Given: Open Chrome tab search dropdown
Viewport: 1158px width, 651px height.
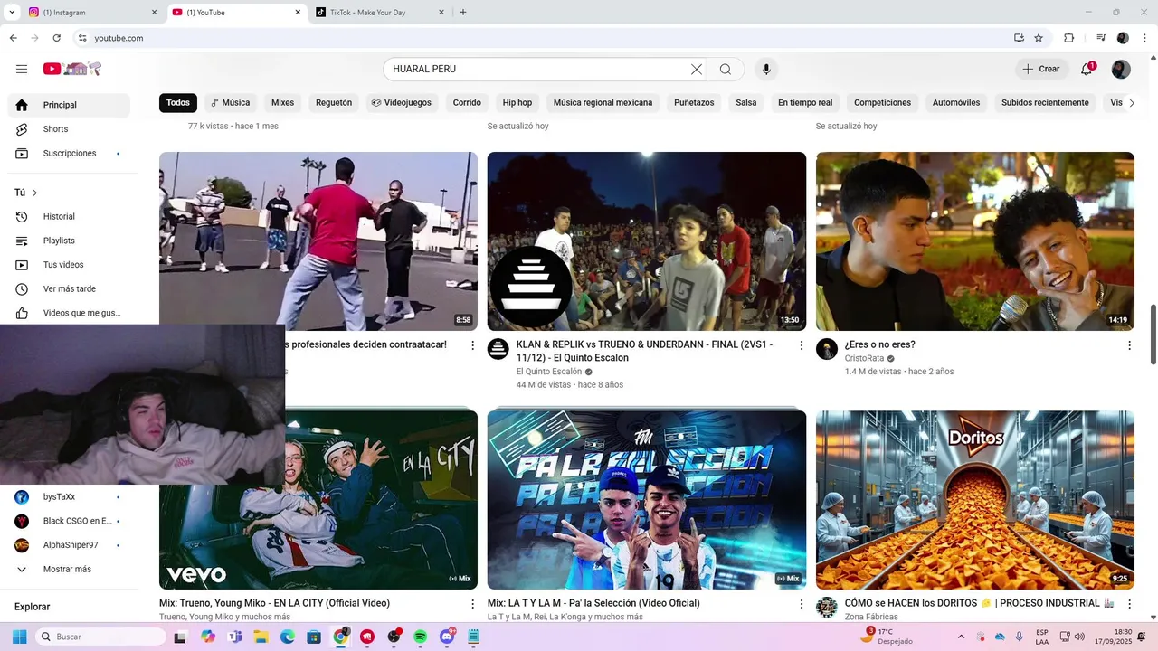Looking at the screenshot, I should pyautogui.click(x=12, y=13).
